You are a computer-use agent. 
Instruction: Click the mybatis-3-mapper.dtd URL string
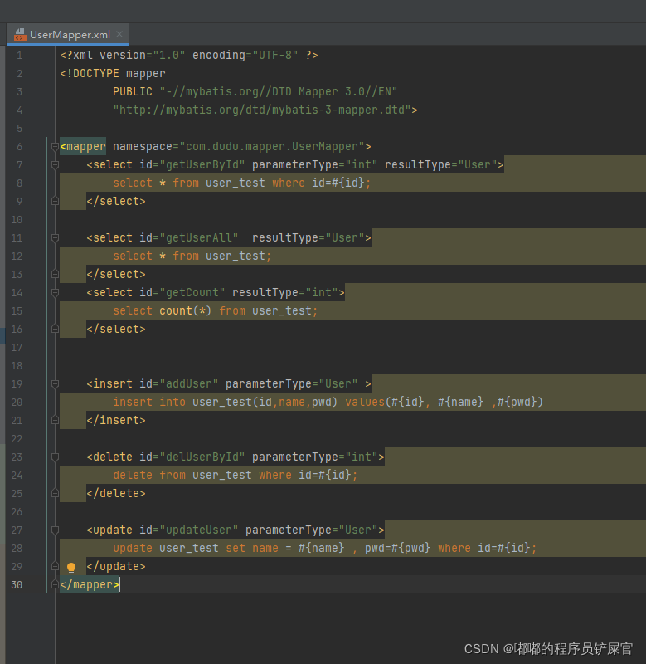click(x=262, y=110)
